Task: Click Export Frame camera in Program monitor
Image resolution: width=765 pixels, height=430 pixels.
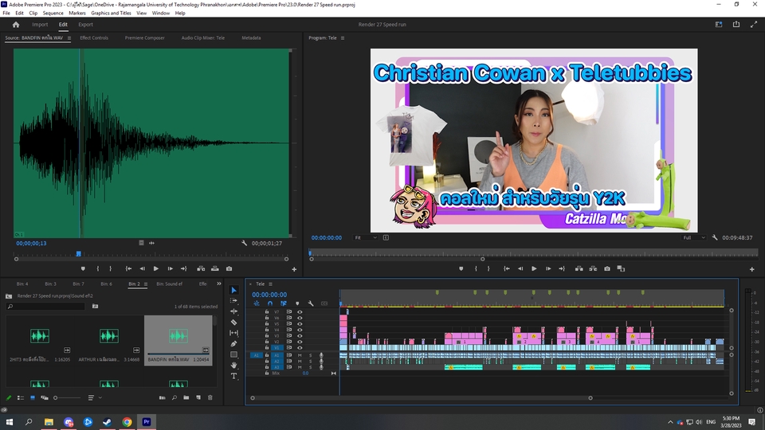Action: point(607,268)
